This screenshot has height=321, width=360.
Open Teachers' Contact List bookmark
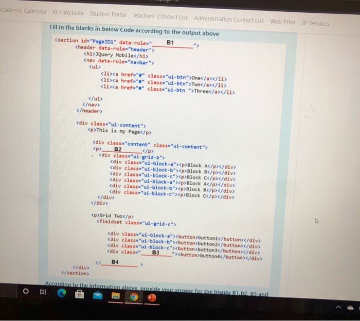160,16
